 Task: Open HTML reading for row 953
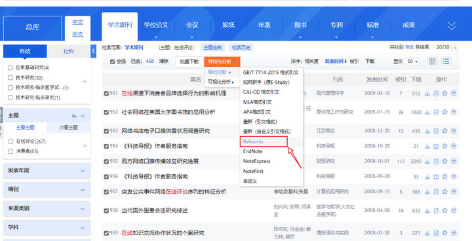click(436, 131)
